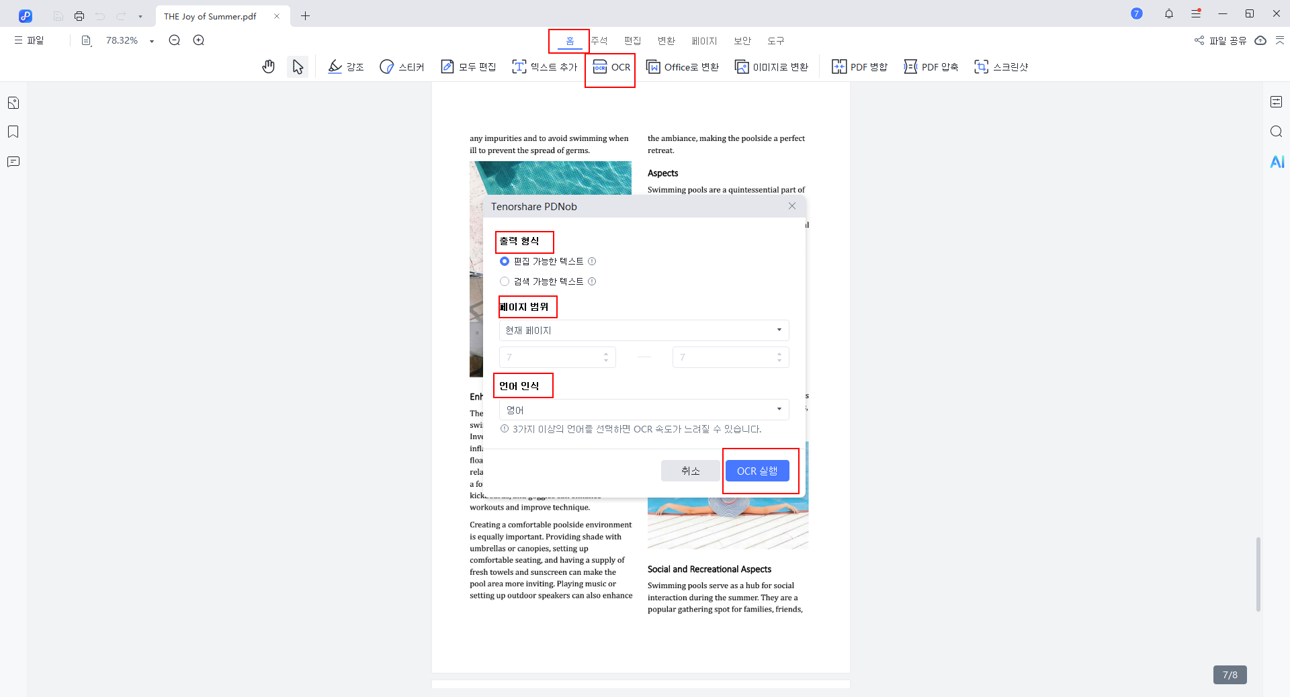Screen dimensions: 1290x697
Task: Start the 스크린샷 screenshot tool
Action: tap(1001, 66)
